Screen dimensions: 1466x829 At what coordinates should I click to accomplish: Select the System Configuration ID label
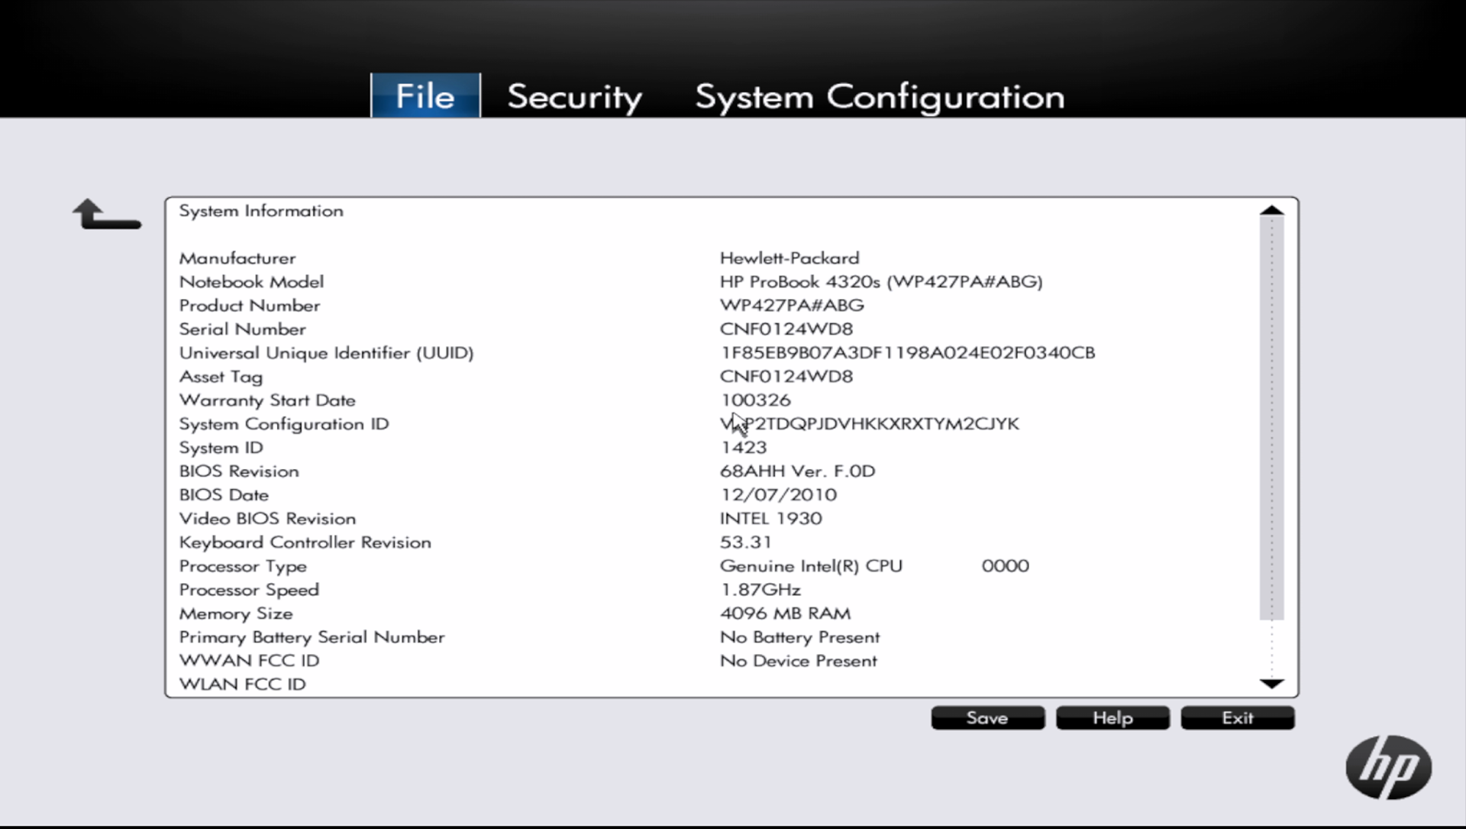284,424
